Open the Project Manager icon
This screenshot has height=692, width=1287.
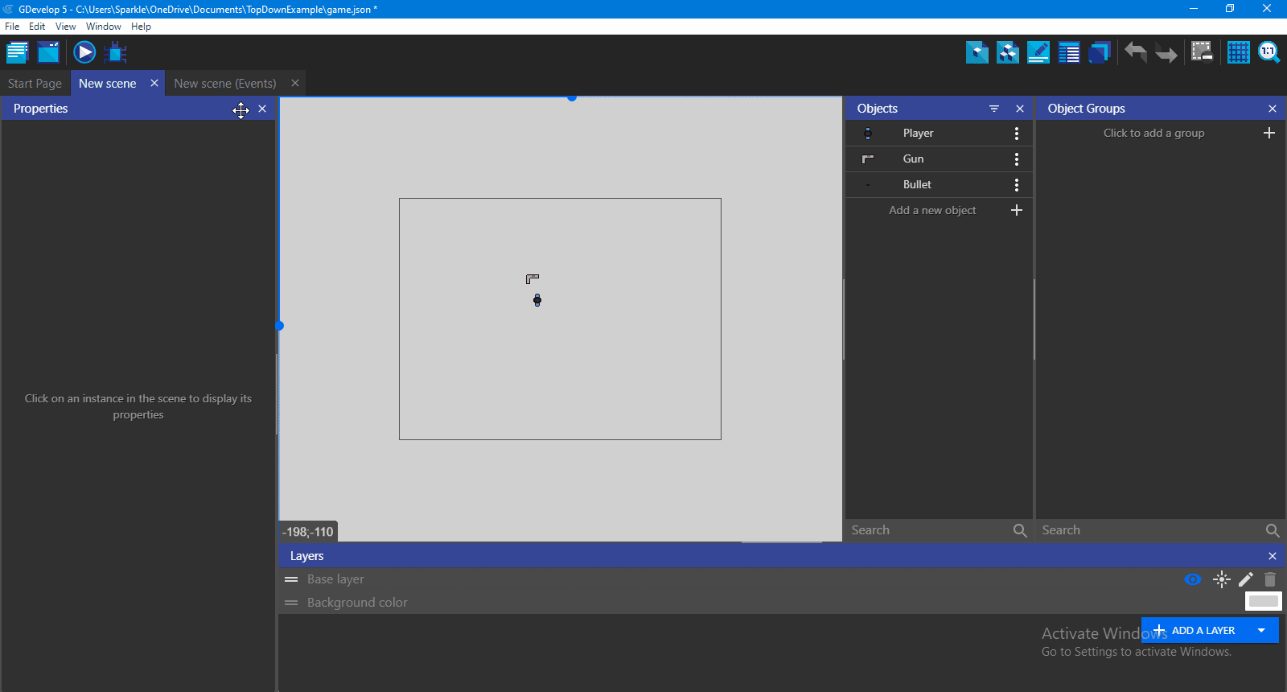point(17,52)
